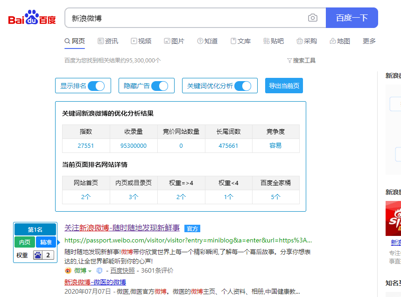The image size is (401, 297).
Task: Open result 关注新浪微博-随时随地发现新鲜事
Action: [x=122, y=228]
